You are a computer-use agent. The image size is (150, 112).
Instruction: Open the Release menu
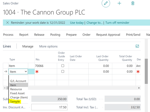pyautogui.click(x=39, y=35)
